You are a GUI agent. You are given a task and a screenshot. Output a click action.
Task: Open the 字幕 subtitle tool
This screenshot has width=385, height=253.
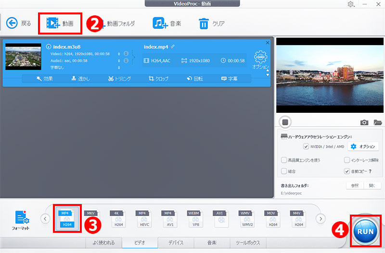(x=230, y=79)
